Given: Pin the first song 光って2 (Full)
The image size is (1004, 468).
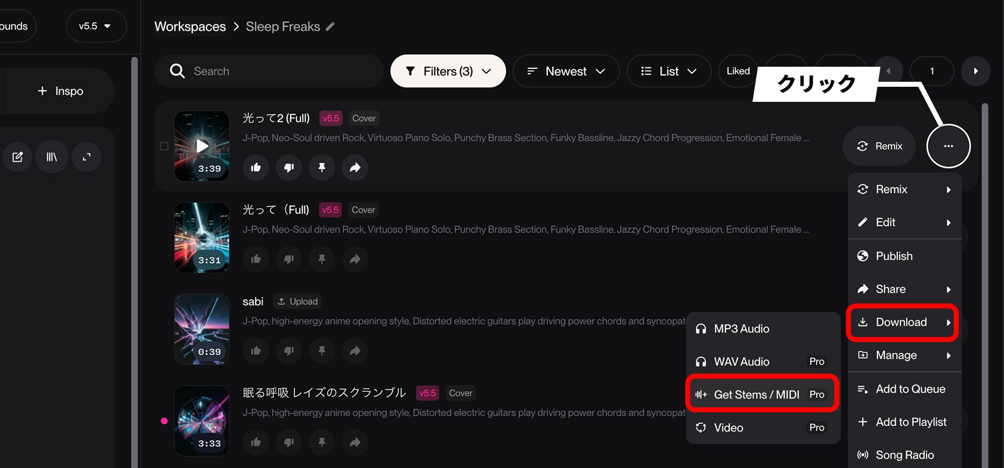Looking at the screenshot, I should point(322,168).
